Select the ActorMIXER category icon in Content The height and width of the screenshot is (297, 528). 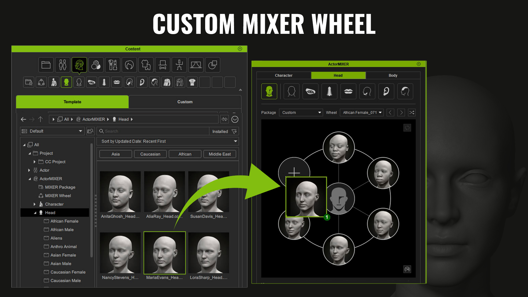(79, 65)
